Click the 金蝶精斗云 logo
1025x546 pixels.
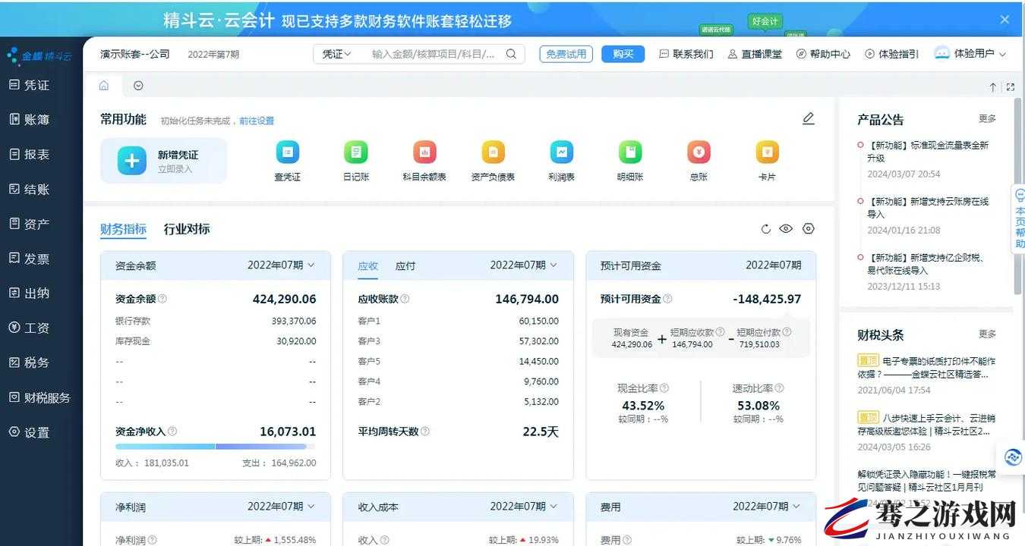click(x=39, y=55)
